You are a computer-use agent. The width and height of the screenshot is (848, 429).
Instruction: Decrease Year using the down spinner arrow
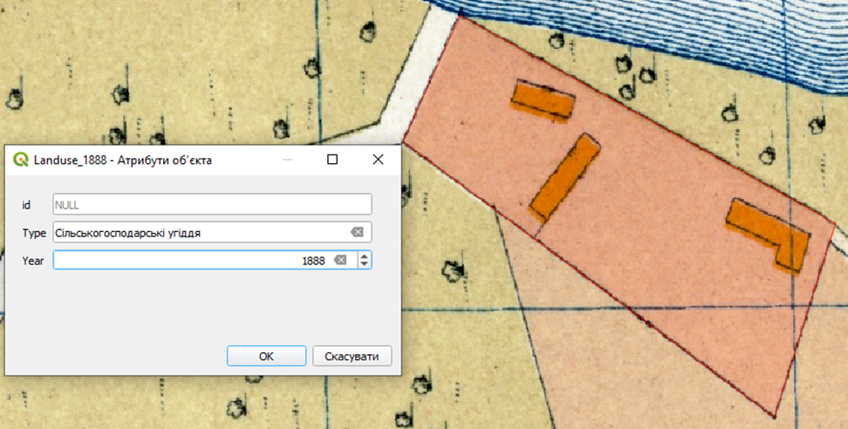point(365,264)
